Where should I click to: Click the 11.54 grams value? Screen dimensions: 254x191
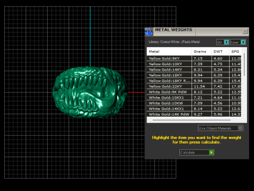click(x=199, y=86)
